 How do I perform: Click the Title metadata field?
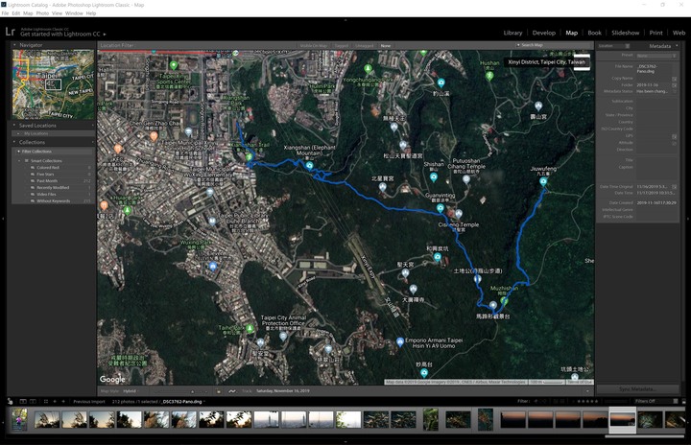click(x=656, y=160)
